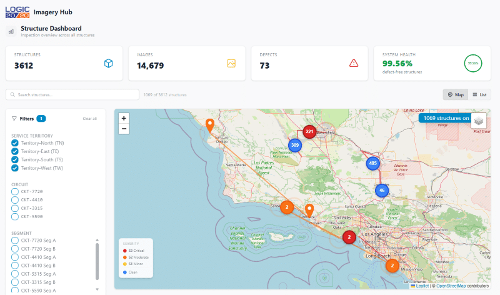The height and width of the screenshot is (295, 500).
Task: Click the Filters funnel icon
Action: click(x=14, y=119)
